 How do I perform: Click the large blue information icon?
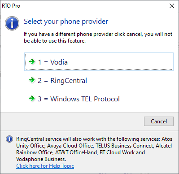tap(12, 23)
